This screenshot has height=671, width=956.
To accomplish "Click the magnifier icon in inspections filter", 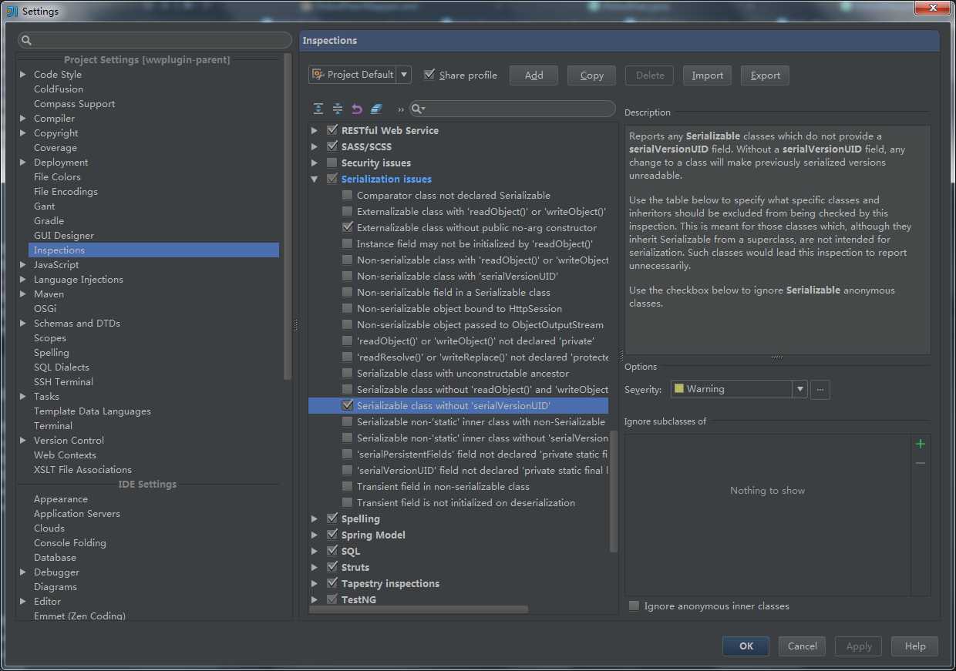I will [419, 109].
